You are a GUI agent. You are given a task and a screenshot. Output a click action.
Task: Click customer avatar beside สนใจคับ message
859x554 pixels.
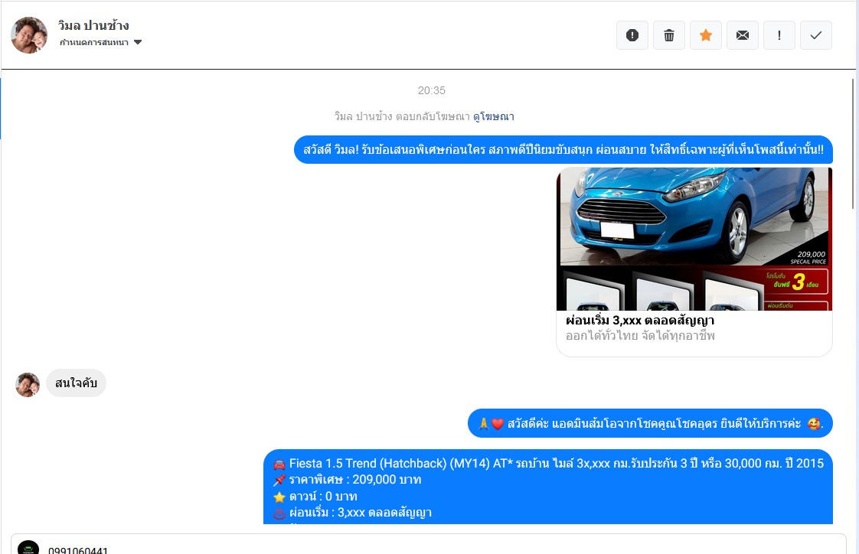(x=28, y=385)
